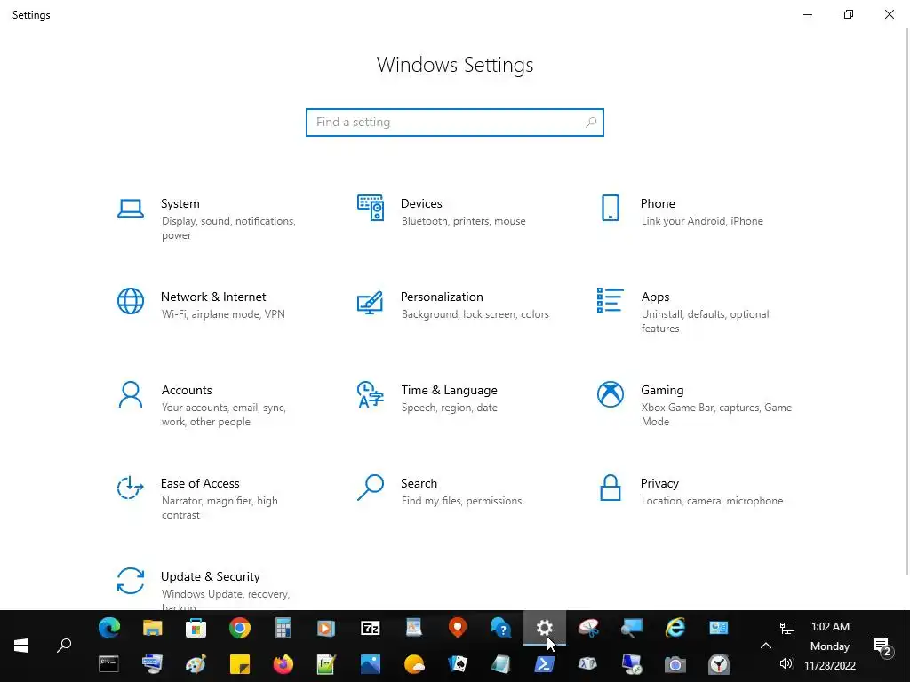Open Get Help taskbar icon

501,628
